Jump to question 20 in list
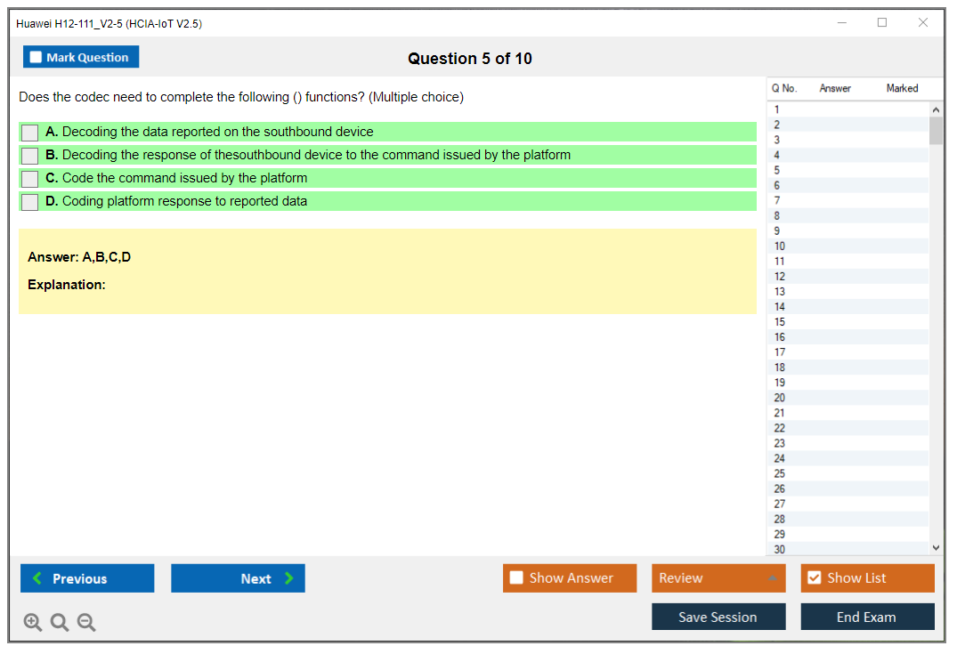The height and width of the screenshot is (654, 957). 780,398
